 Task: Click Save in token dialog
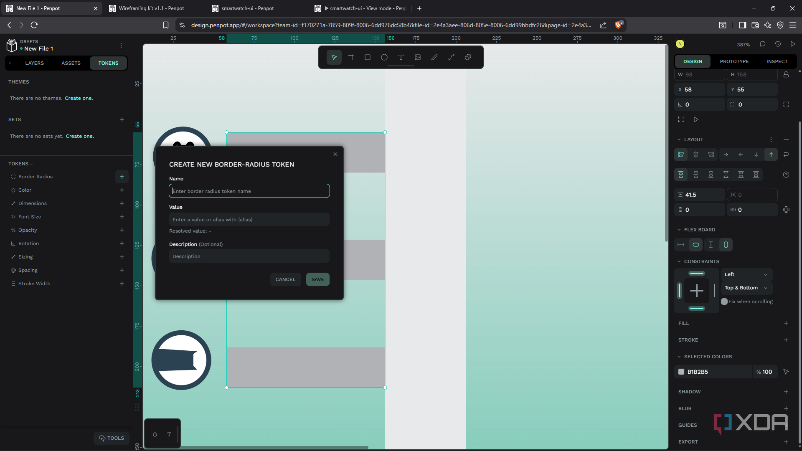(318, 279)
